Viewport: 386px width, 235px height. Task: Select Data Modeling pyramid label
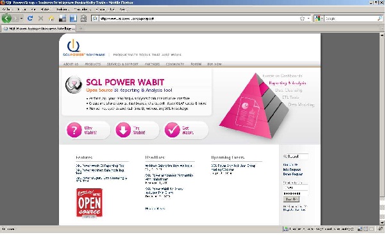[301, 105]
